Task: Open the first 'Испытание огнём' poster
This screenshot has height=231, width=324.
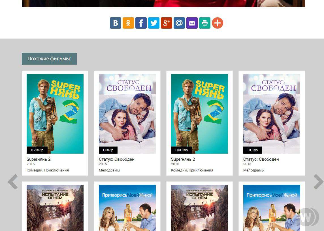Action: tap(55, 208)
